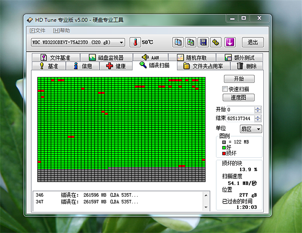Viewport: 302px width, 233px height.
Task: Open the [H]帮助 menu
Action: [61, 30]
